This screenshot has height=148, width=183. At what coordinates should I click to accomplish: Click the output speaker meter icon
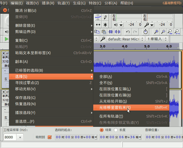tap(115, 25)
